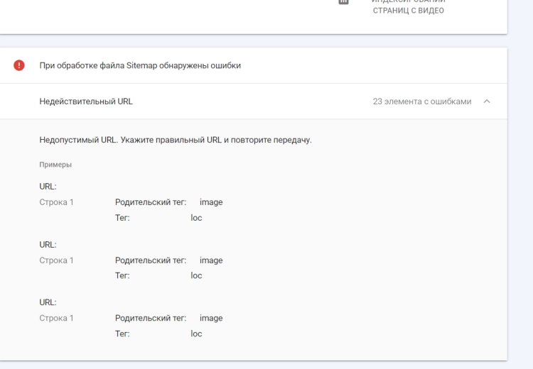Click the second example's 'URL:' label

click(x=48, y=245)
